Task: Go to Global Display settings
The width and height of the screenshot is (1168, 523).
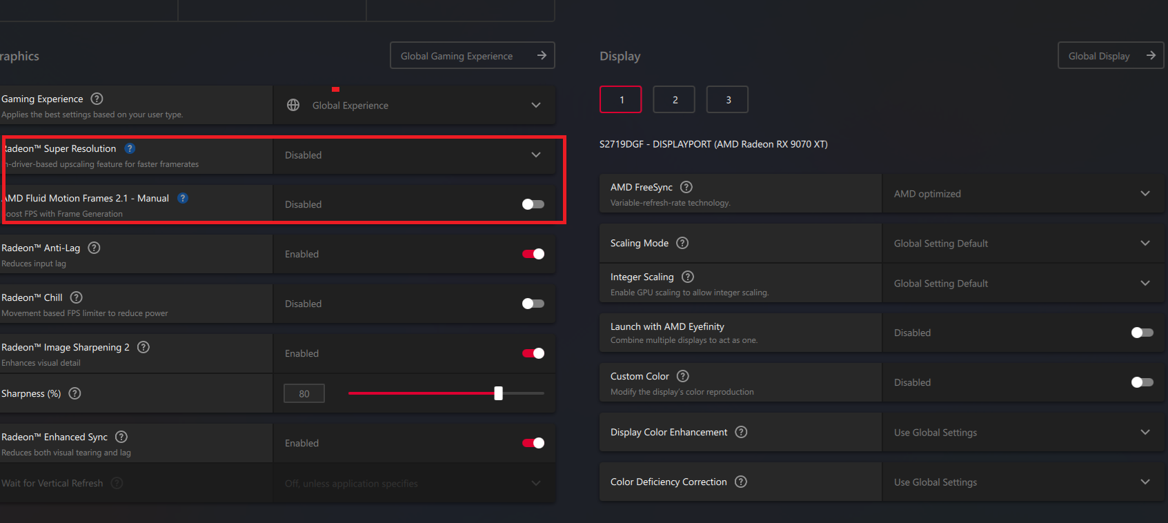Action: click(1110, 56)
